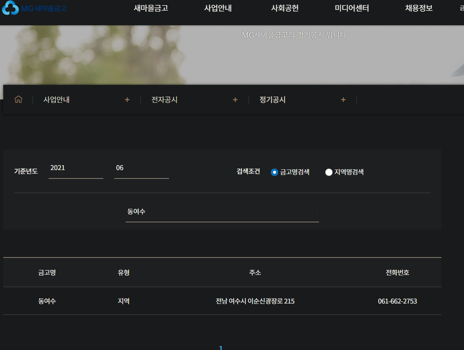Click the 전자공시 breadcrumb label
The image size is (464, 350).
(x=165, y=99)
